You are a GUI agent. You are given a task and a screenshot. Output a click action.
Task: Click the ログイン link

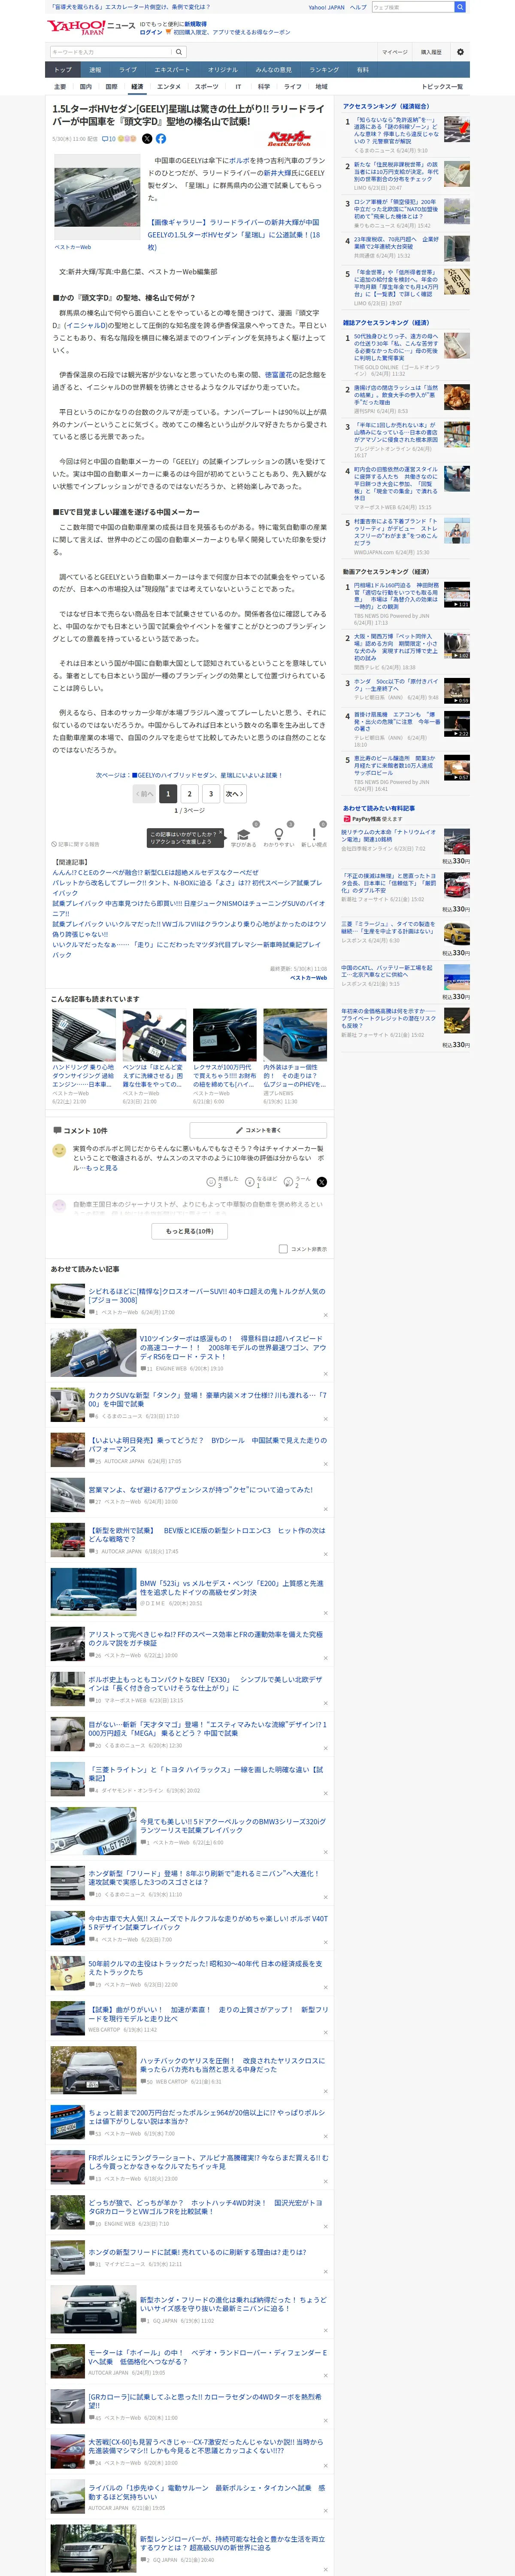[150, 32]
